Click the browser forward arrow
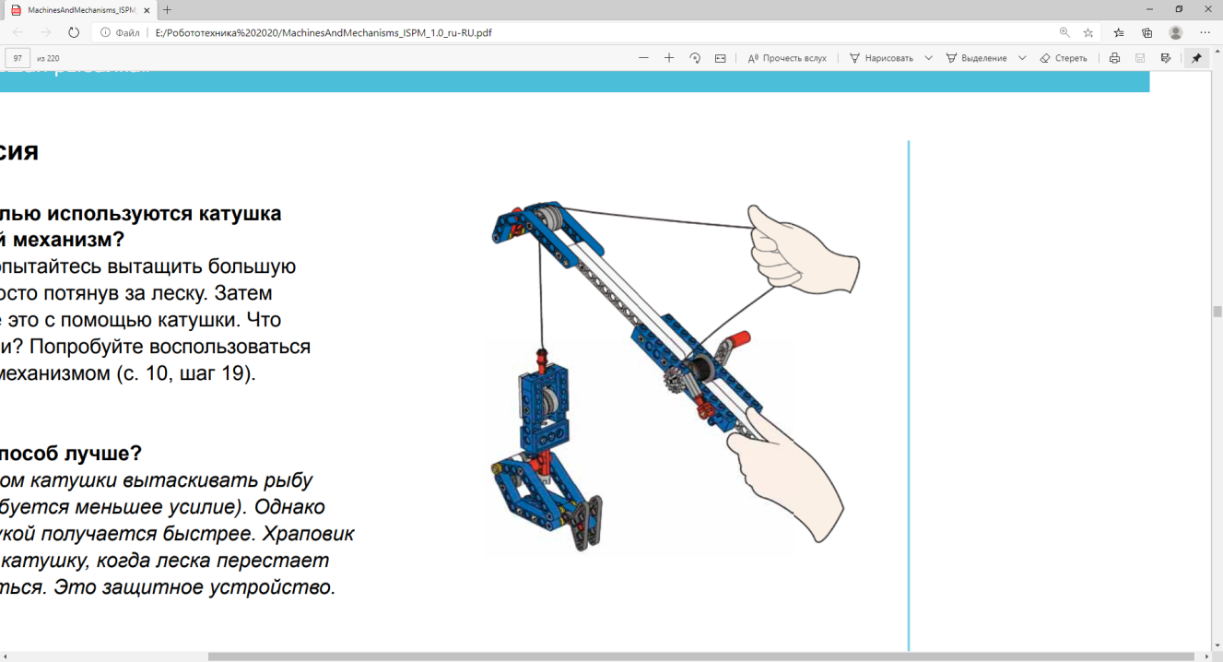Screen dimensions: 1223x662 (x=46, y=32)
